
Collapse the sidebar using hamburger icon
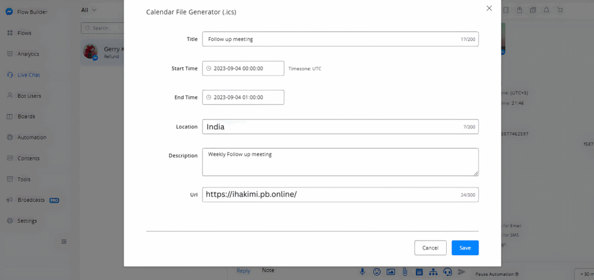point(64,241)
